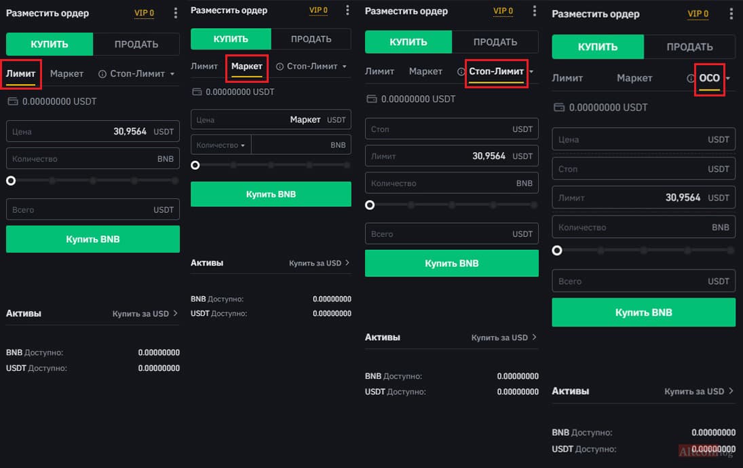Image resolution: width=743 pixels, height=468 pixels.
Task: Select КУПИТЬ in the Stop-Limit order panel
Action: click(408, 42)
